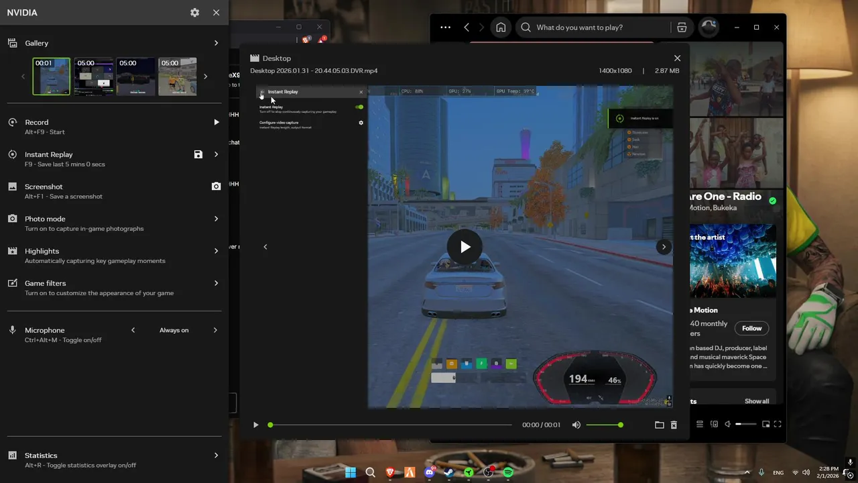
Task: Click the Desktop clapperboard icon
Action: pos(255,58)
